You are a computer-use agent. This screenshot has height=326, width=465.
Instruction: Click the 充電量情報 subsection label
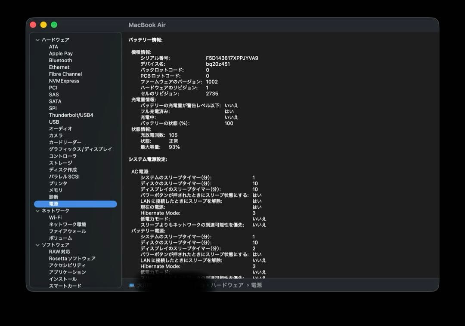(143, 99)
